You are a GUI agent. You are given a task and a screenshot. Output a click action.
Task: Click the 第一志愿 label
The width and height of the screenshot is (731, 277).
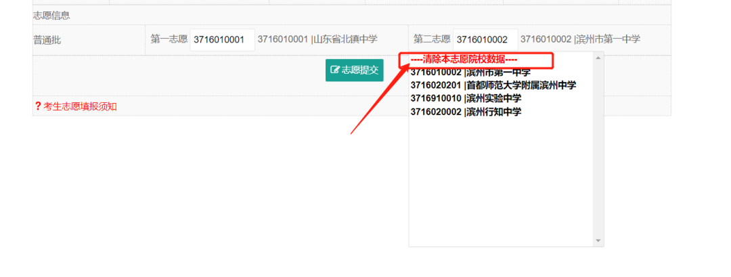pos(169,40)
